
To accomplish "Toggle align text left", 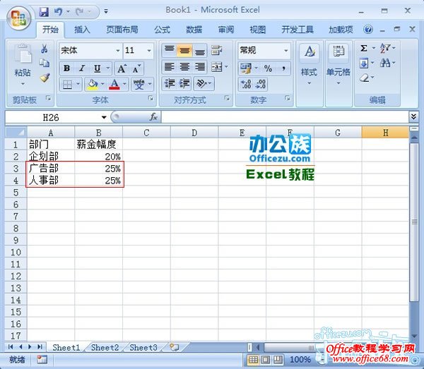I will click(170, 66).
